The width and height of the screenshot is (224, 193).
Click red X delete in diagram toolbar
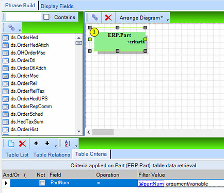coord(108,17)
